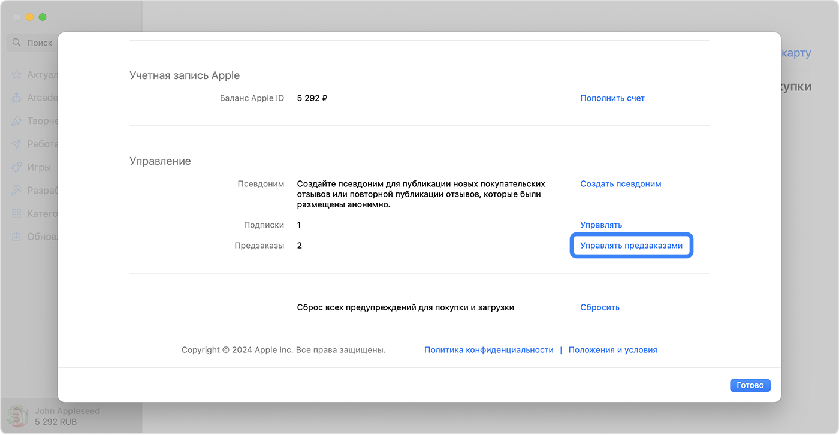Click the green fullscreen window button
Screen dimensions: 839x435
tap(43, 17)
